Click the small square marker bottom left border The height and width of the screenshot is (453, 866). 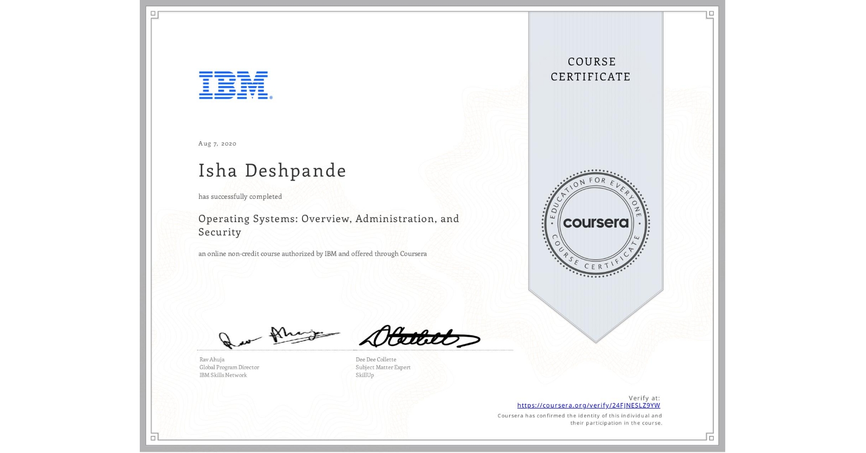tap(153, 437)
